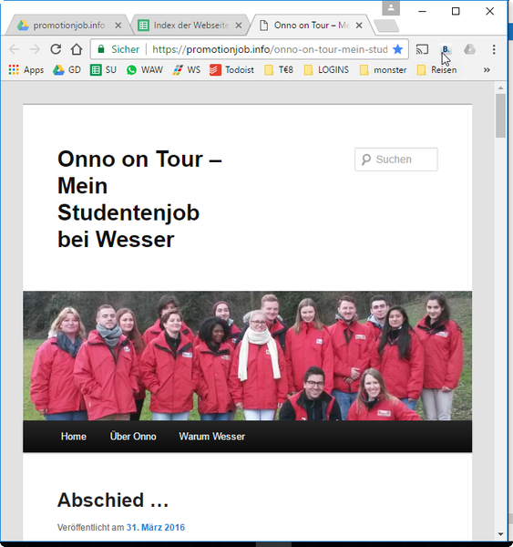The height and width of the screenshot is (547, 513).
Task: Click the green lock Sicher indicator
Action: 118,49
